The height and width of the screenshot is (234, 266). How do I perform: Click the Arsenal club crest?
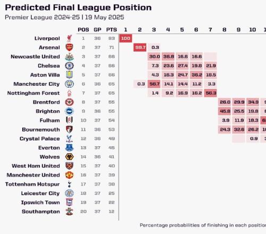tap(69, 47)
